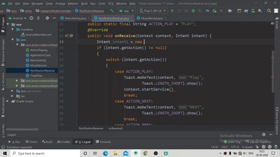Click the override gutter icon on line 13

tap(66, 36)
